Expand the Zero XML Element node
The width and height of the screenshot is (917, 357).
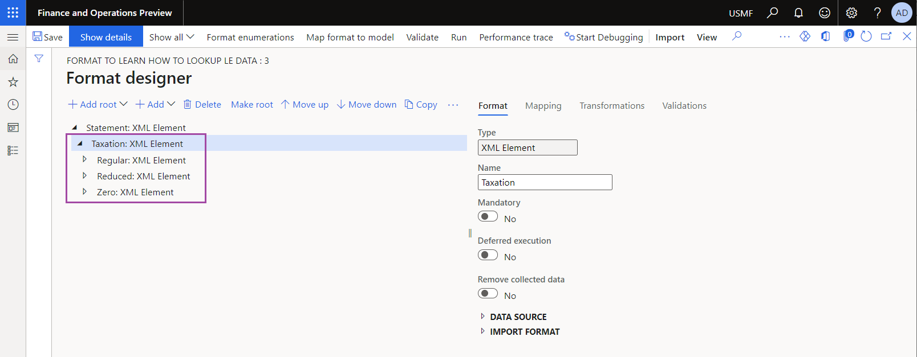84,191
